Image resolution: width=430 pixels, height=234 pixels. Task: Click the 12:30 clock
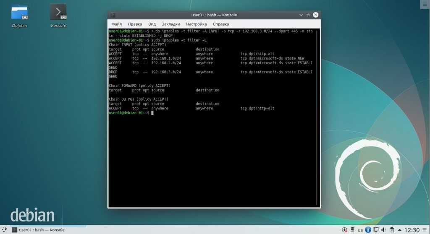click(412, 230)
